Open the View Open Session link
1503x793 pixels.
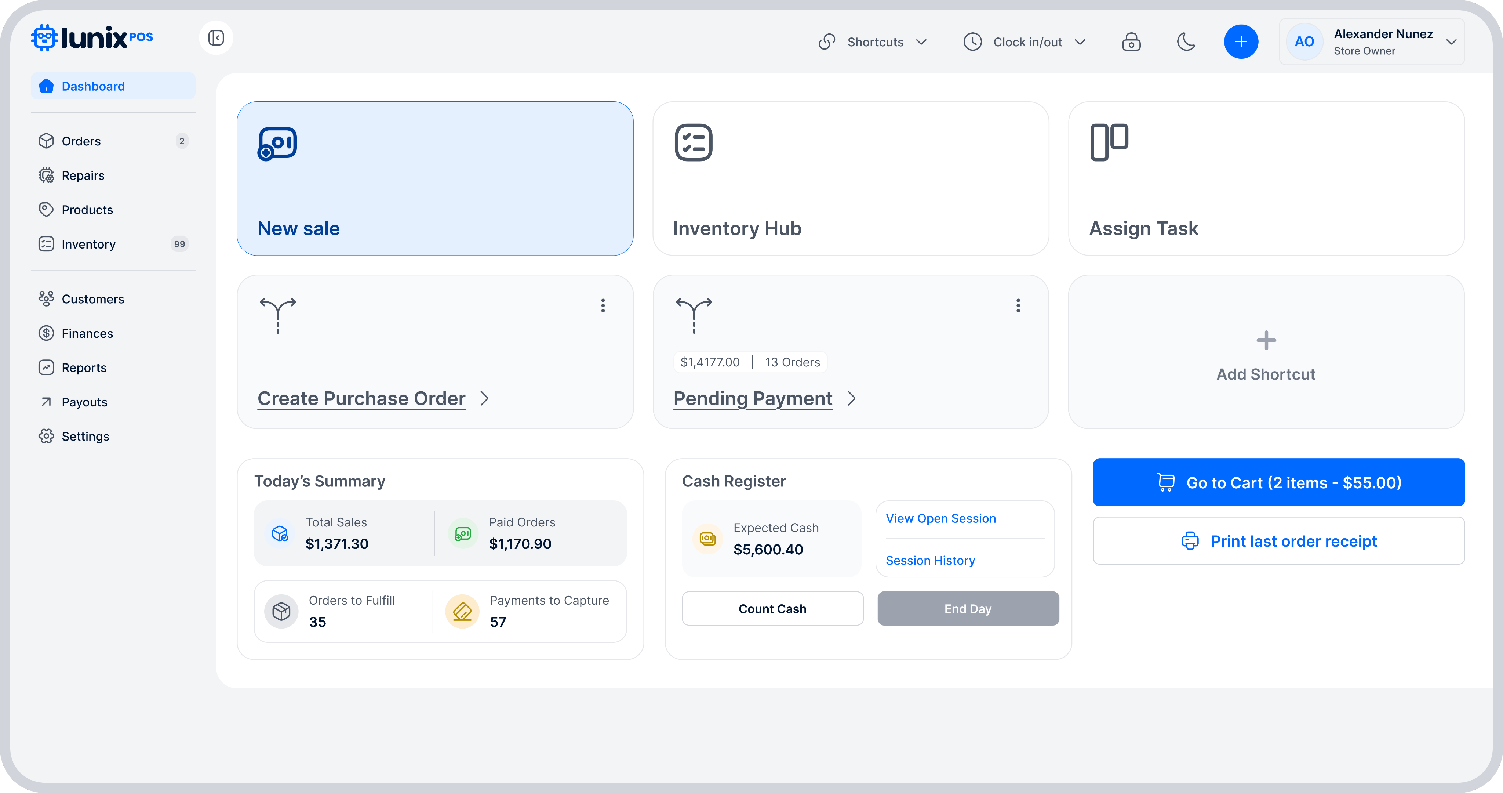(940, 518)
